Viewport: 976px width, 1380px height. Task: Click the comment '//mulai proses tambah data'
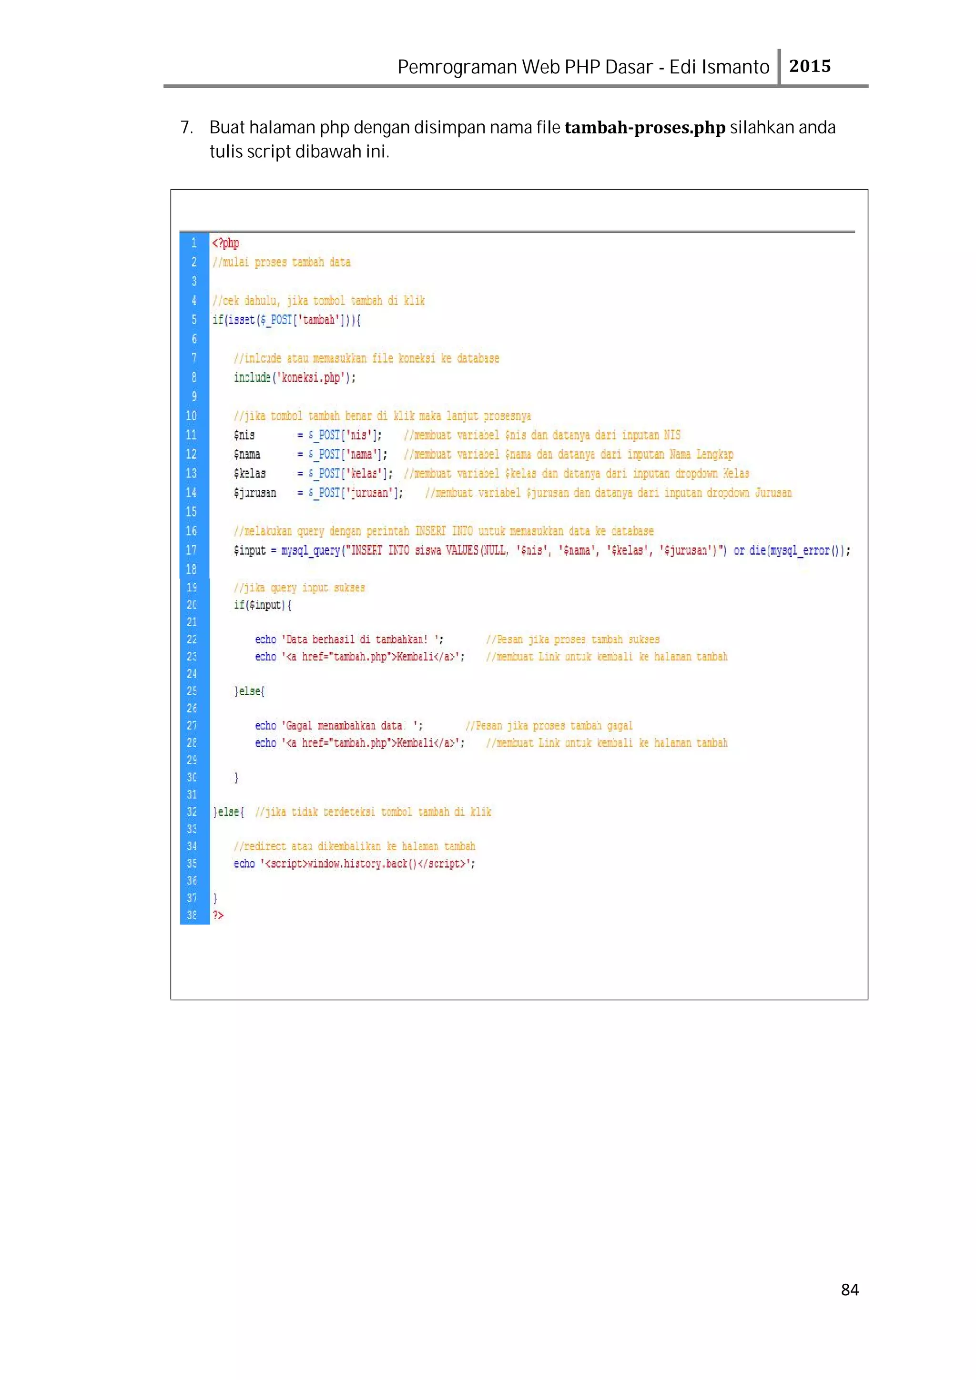pos(281,262)
